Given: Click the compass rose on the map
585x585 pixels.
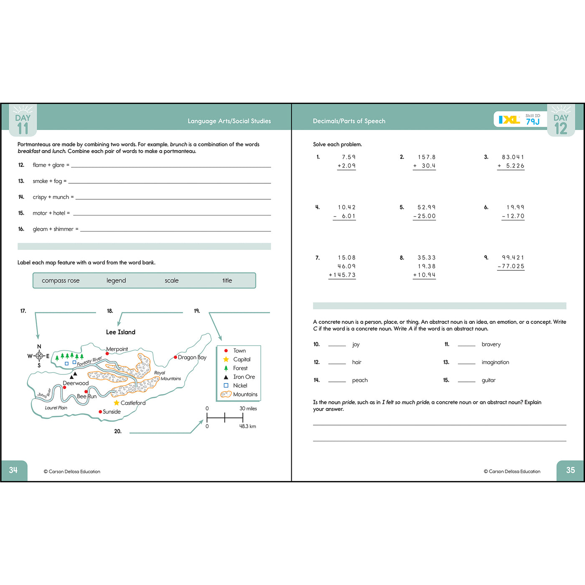Looking at the screenshot, I should [39, 356].
